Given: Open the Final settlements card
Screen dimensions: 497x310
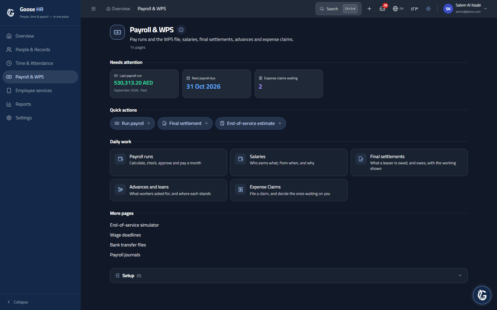Looking at the screenshot, I should coord(409,162).
